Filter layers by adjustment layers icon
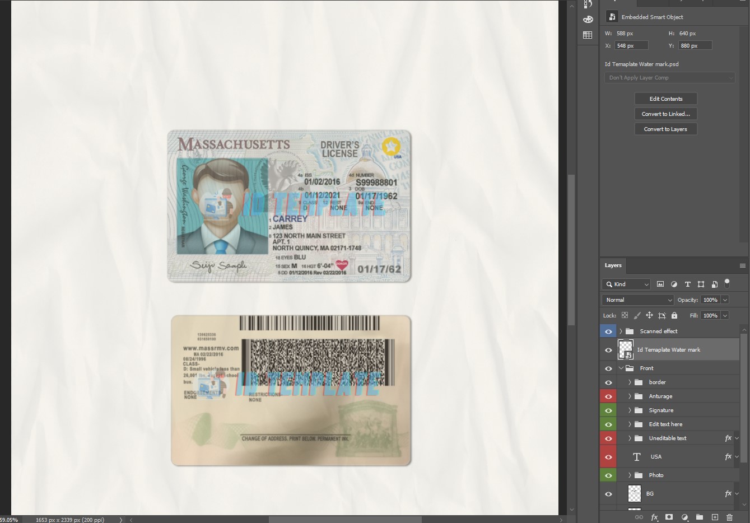 click(x=674, y=284)
